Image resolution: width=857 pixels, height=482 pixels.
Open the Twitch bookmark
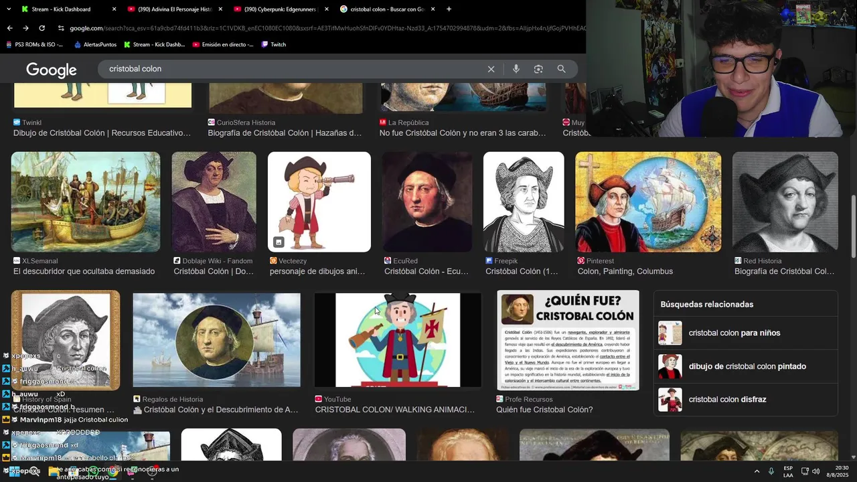(274, 45)
